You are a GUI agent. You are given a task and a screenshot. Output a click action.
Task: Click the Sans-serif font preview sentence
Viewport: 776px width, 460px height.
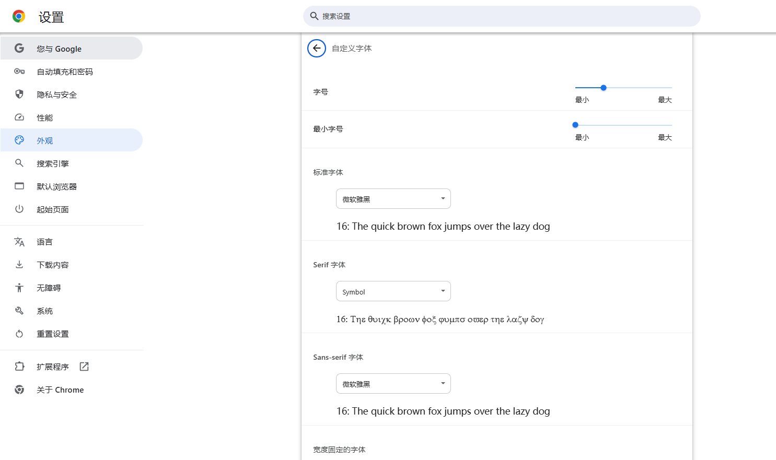tap(443, 411)
